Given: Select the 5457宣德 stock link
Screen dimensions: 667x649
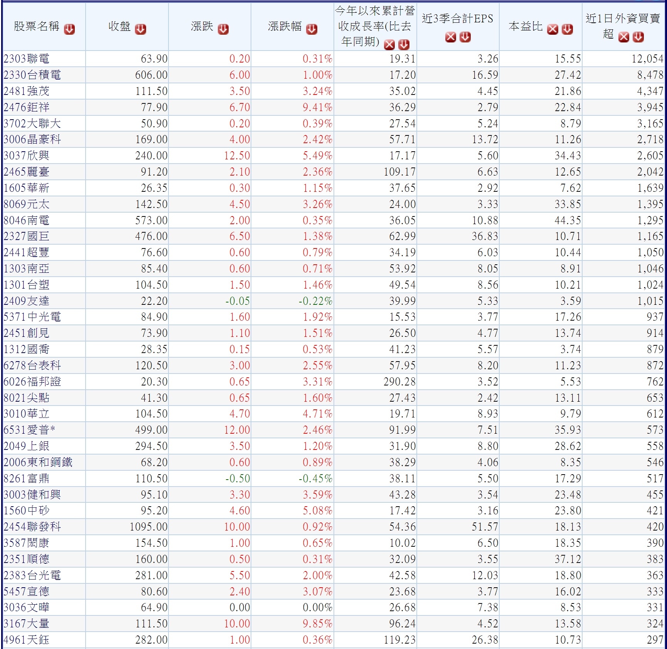Looking at the screenshot, I should (27, 592).
